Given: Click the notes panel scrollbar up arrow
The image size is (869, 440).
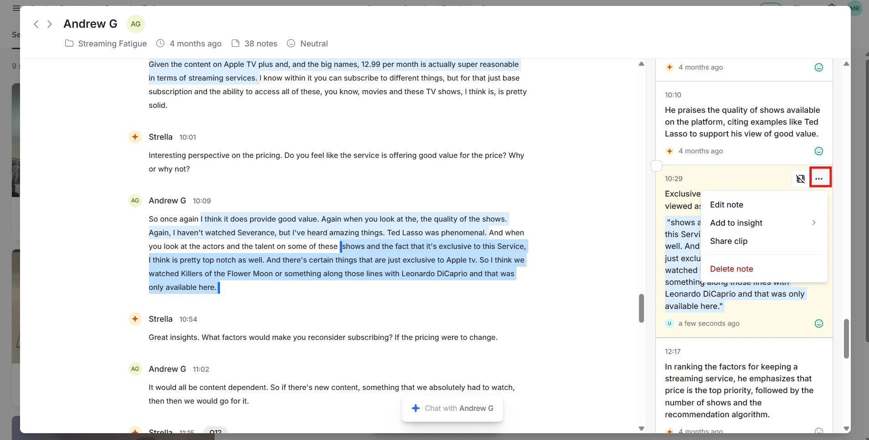Looking at the screenshot, I should (x=846, y=64).
